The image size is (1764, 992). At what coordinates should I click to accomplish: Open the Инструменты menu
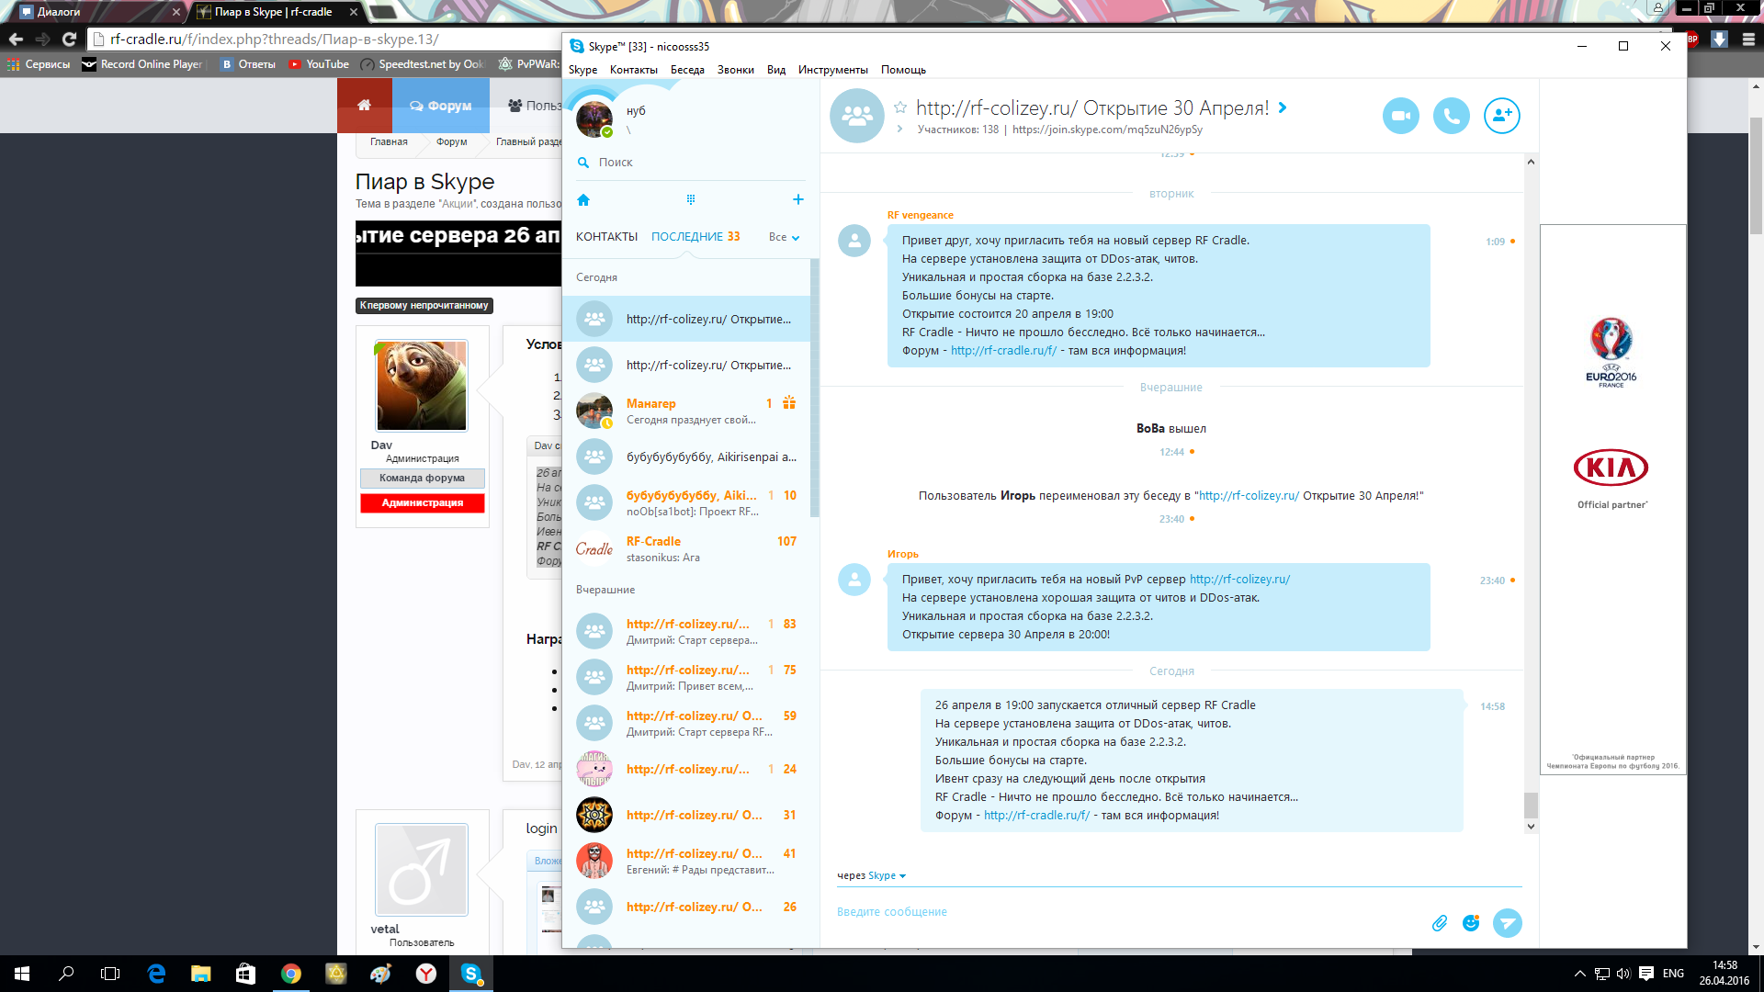pyautogui.click(x=832, y=70)
